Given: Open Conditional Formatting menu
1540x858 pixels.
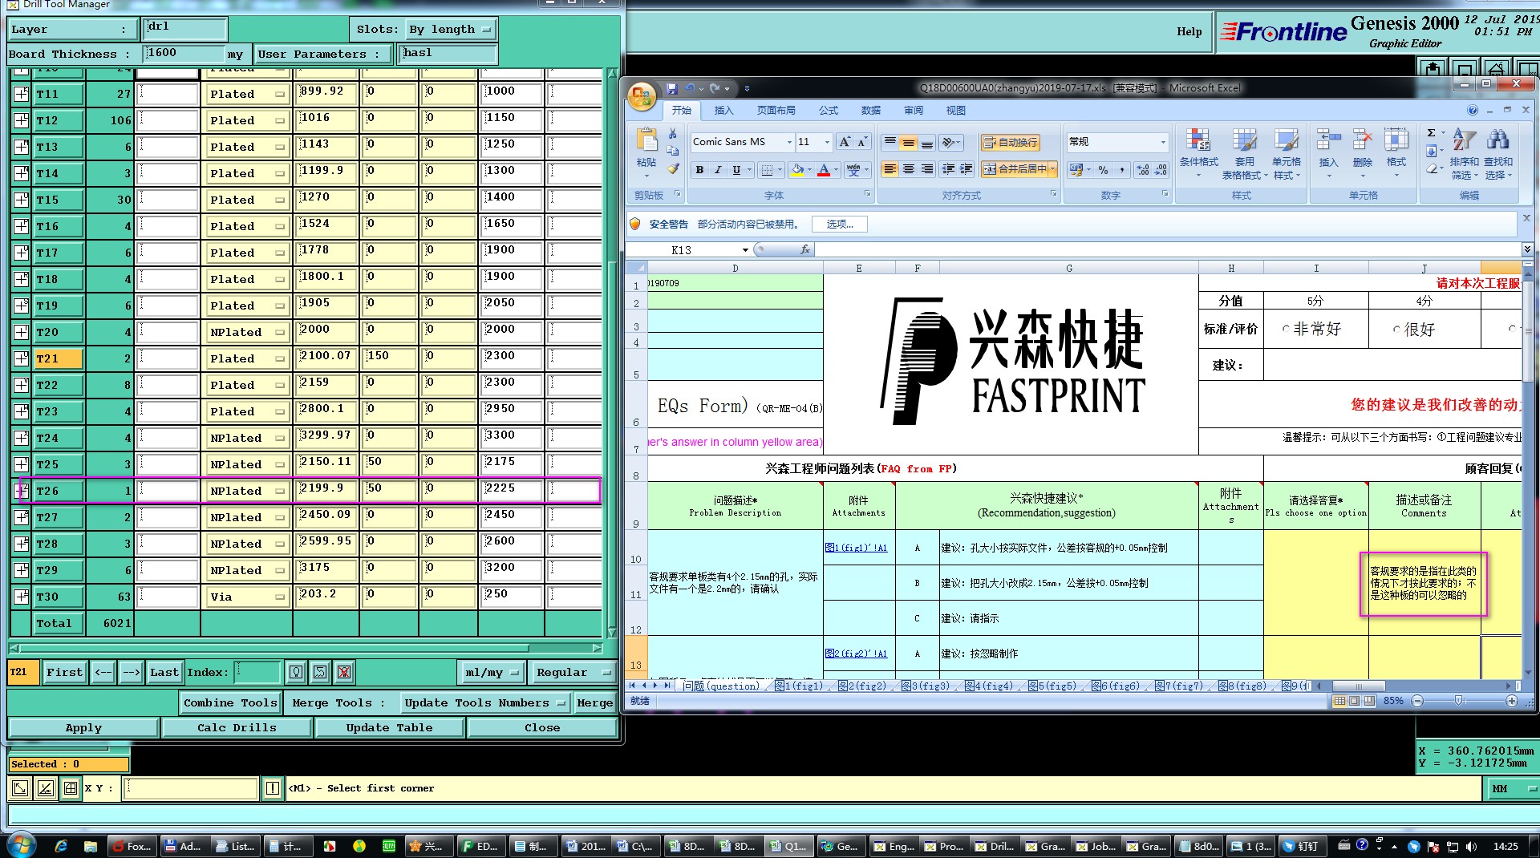Looking at the screenshot, I should [x=1198, y=153].
